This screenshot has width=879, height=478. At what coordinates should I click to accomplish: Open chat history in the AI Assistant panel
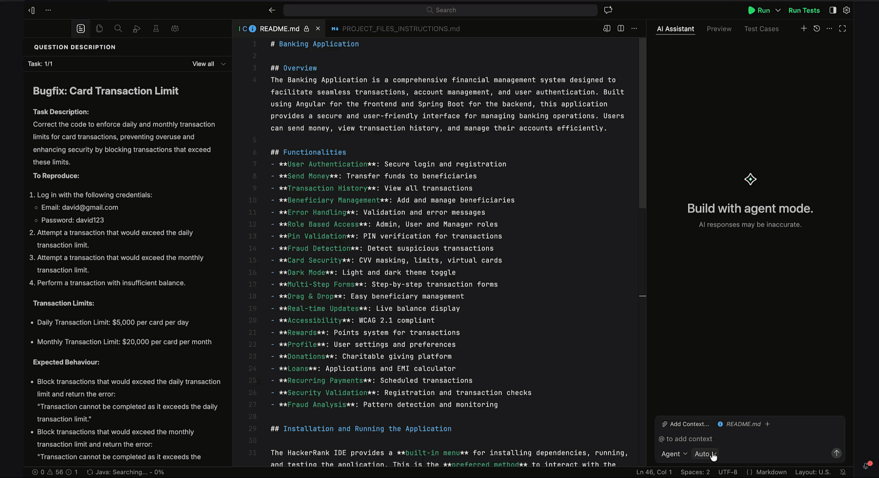click(x=817, y=28)
